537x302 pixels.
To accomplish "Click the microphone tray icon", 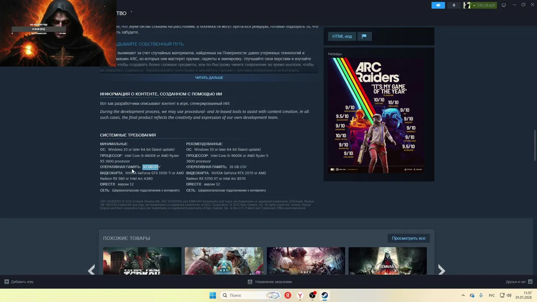I will 481,295.
